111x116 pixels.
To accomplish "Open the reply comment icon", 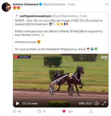I will tap(14, 111).
